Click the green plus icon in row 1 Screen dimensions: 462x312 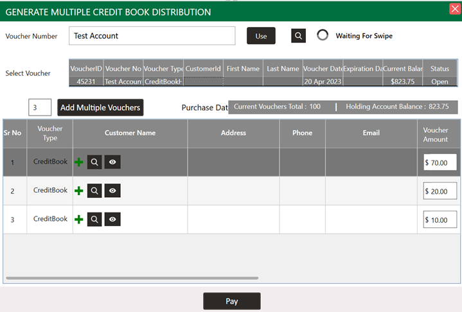click(x=78, y=162)
